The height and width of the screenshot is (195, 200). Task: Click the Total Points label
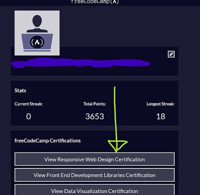[95, 104]
